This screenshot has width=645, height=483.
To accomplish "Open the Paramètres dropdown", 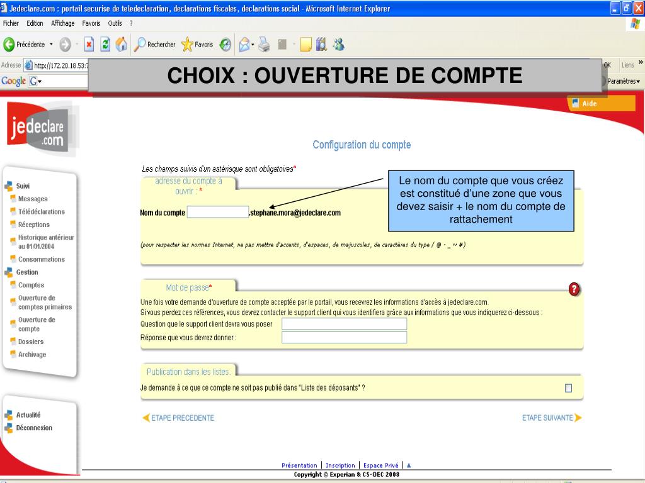I will [x=624, y=81].
